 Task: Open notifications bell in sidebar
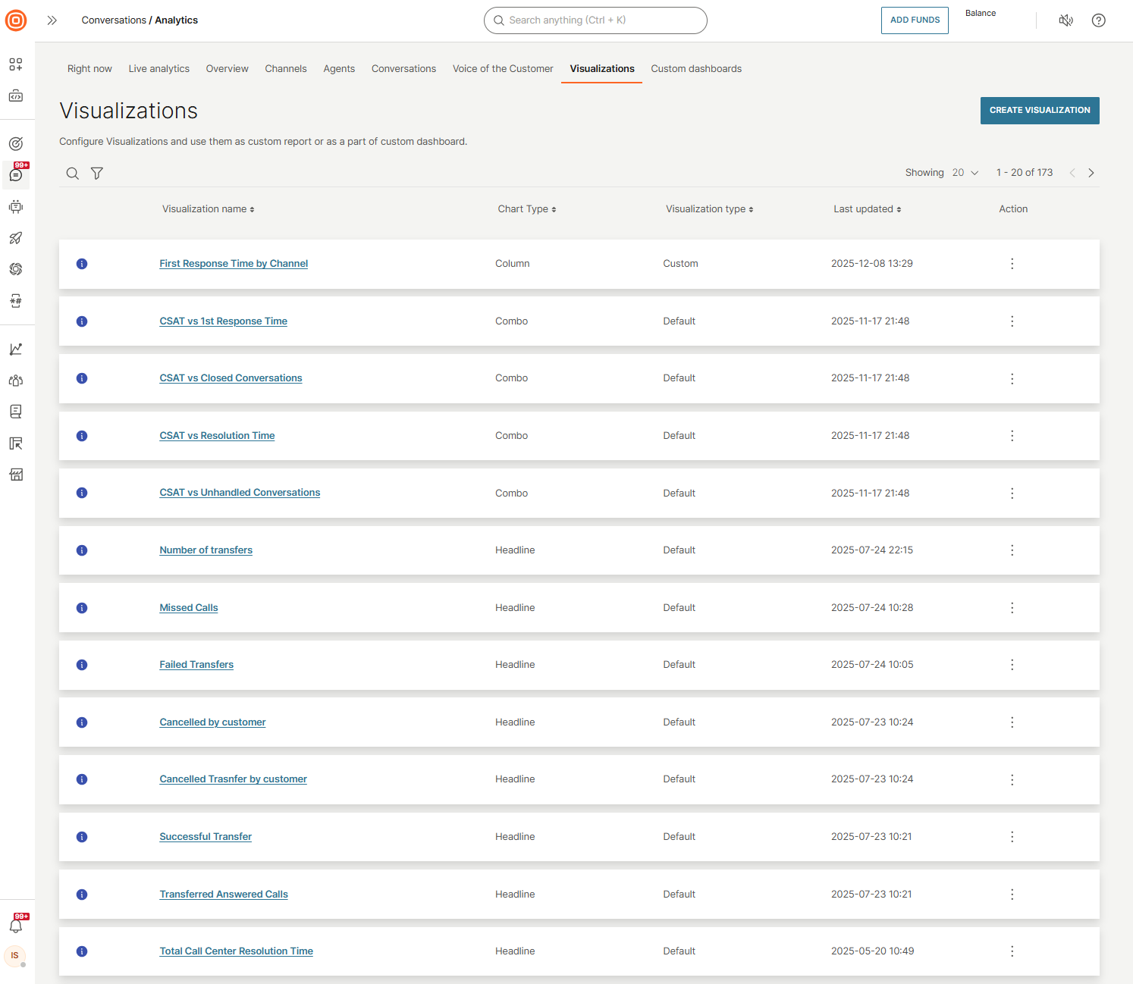(16, 926)
